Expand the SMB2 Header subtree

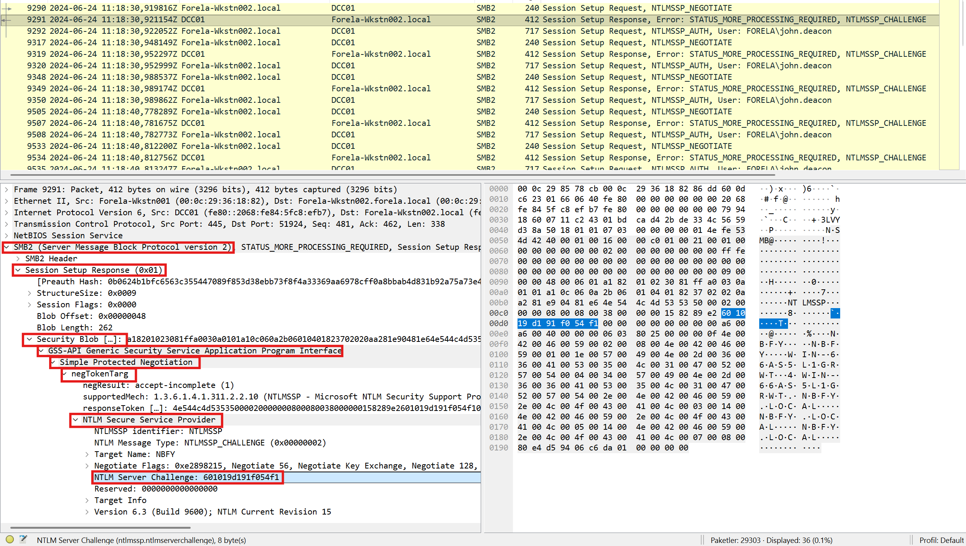(x=18, y=259)
